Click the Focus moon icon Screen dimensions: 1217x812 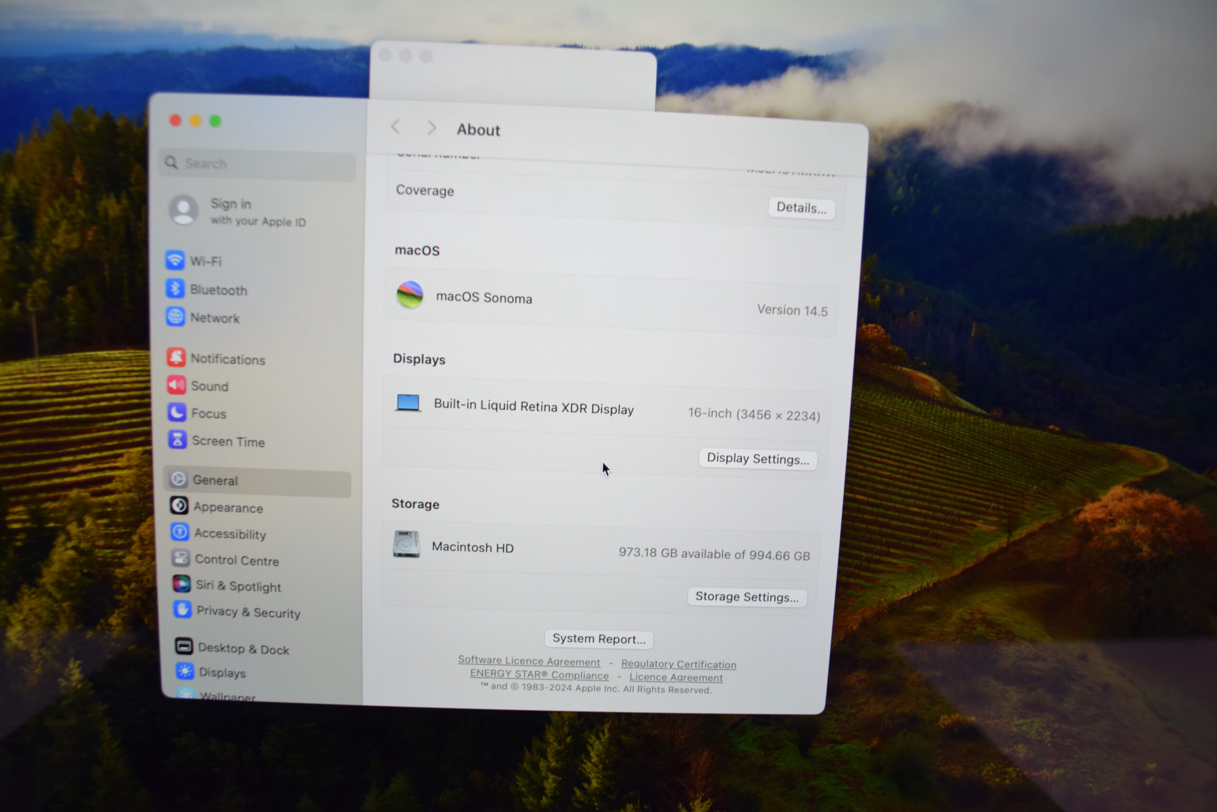tap(177, 412)
